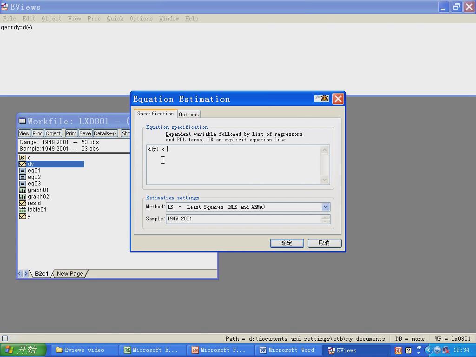Click the system clock showing 19:34
Viewport: 476px width, 357px height.
(461, 350)
